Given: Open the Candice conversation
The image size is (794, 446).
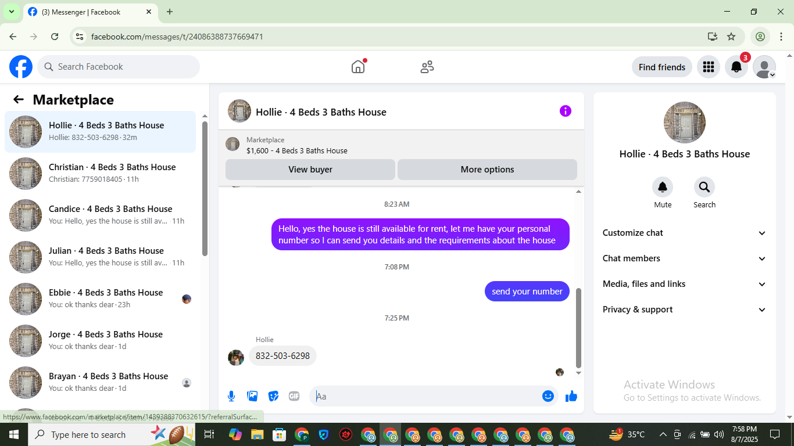Looking at the screenshot, I should (101, 215).
